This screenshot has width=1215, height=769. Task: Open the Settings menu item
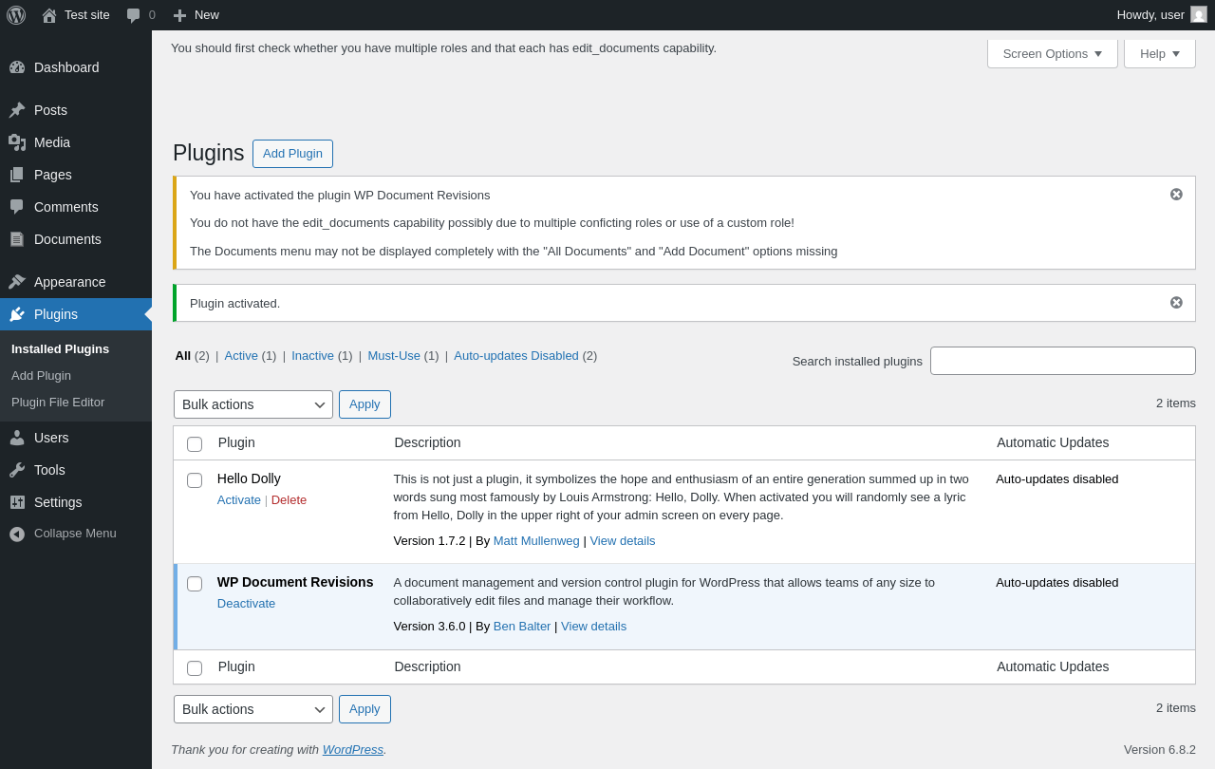point(76,502)
